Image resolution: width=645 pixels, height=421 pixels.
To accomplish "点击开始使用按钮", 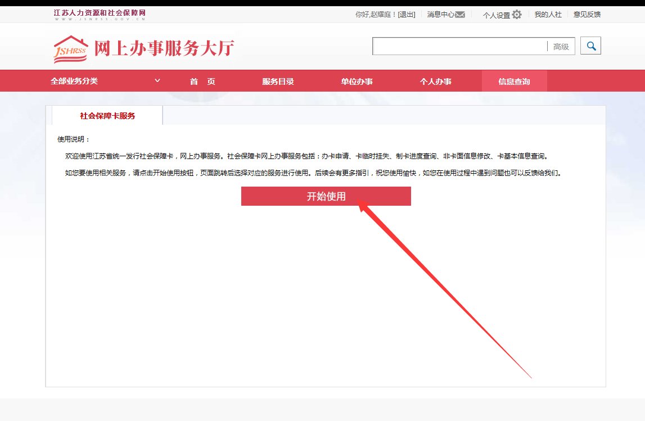I will [326, 196].
